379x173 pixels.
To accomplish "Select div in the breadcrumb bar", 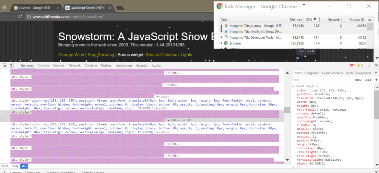I will pyautogui.click(x=24, y=166).
